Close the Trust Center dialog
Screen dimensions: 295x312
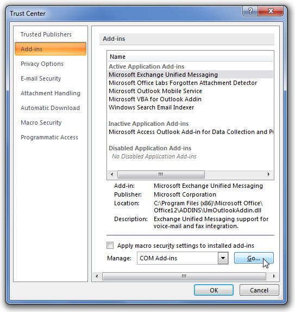coord(271,11)
